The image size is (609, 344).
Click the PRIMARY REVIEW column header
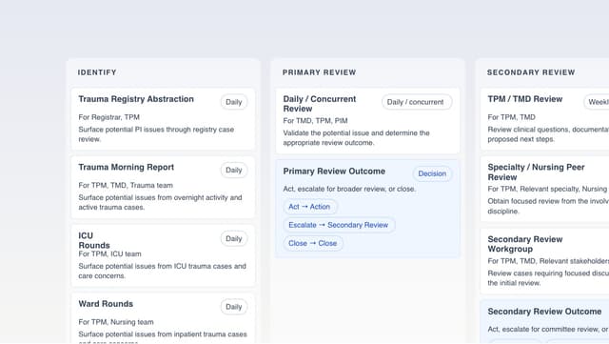click(320, 72)
